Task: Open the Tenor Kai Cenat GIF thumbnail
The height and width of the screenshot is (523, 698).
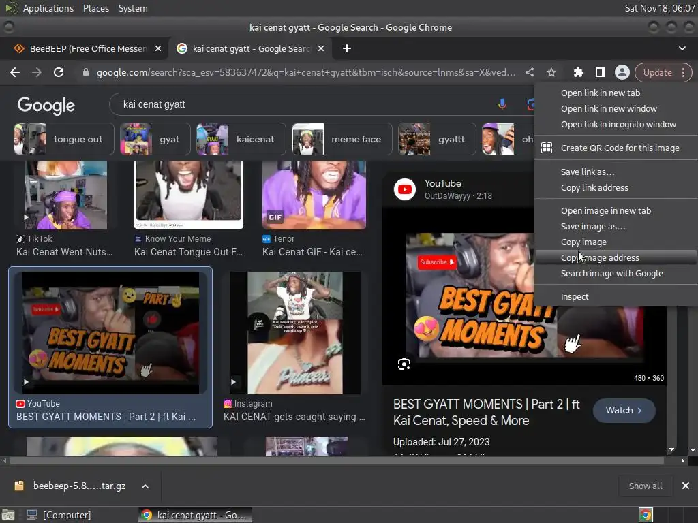Action: pyautogui.click(x=314, y=195)
